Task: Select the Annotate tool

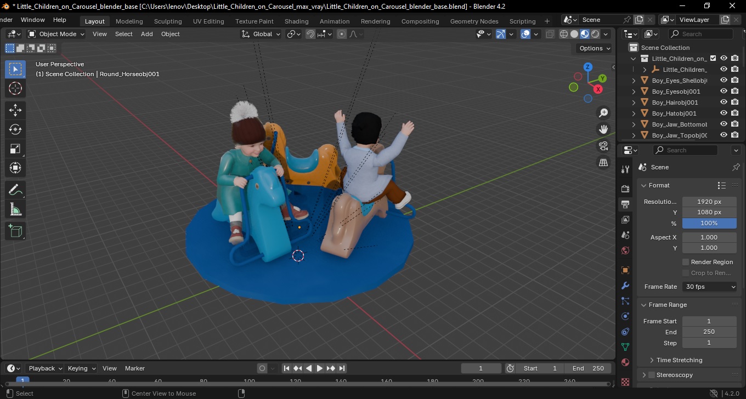Action: (15, 190)
